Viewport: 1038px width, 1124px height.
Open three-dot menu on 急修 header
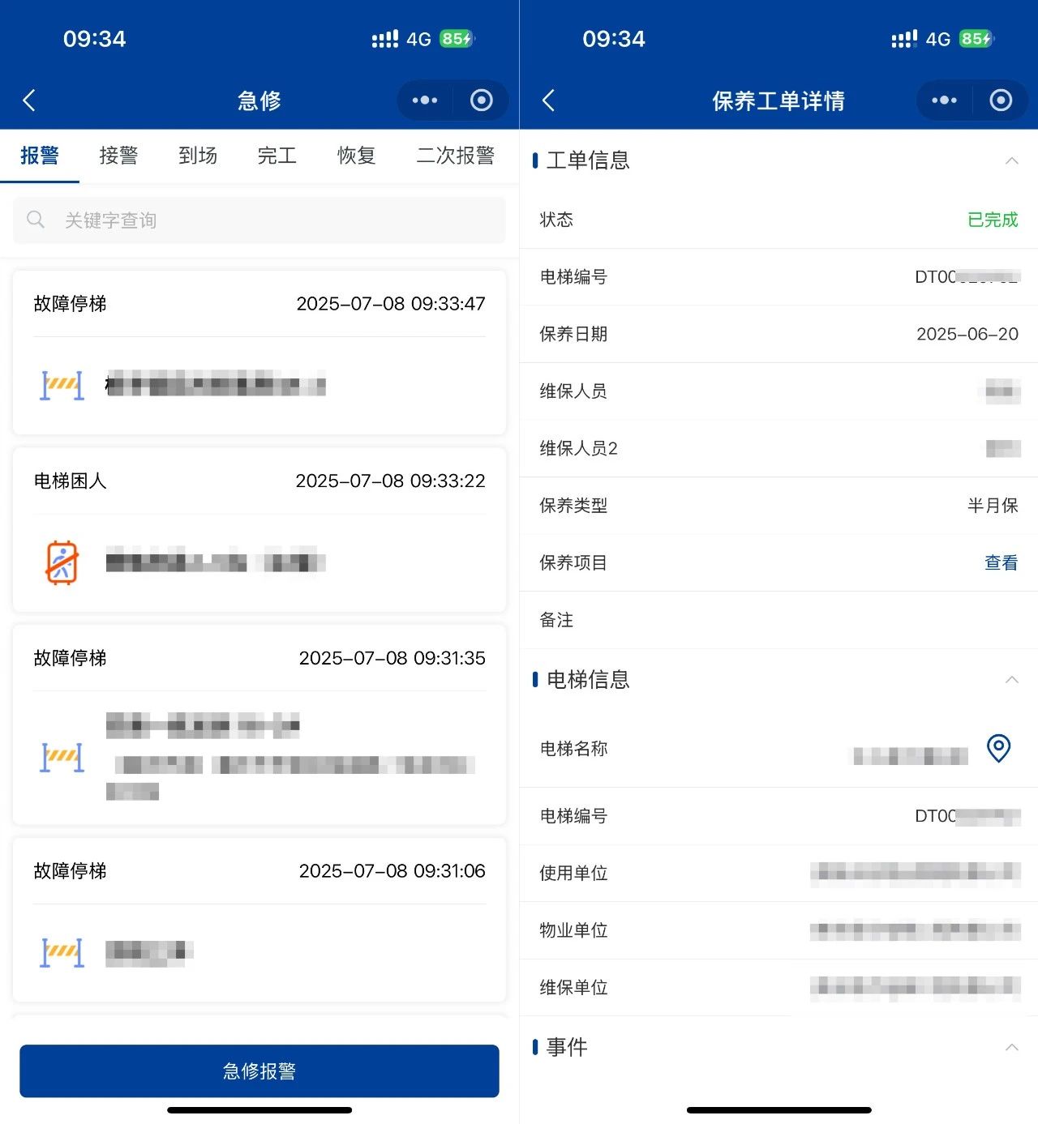(x=424, y=100)
